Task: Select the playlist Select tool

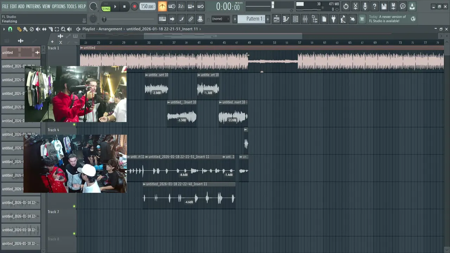Action: tap(57, 29)
